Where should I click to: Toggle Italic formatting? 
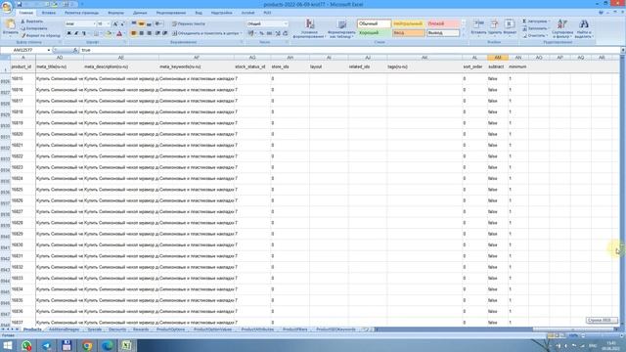point(76,33)
